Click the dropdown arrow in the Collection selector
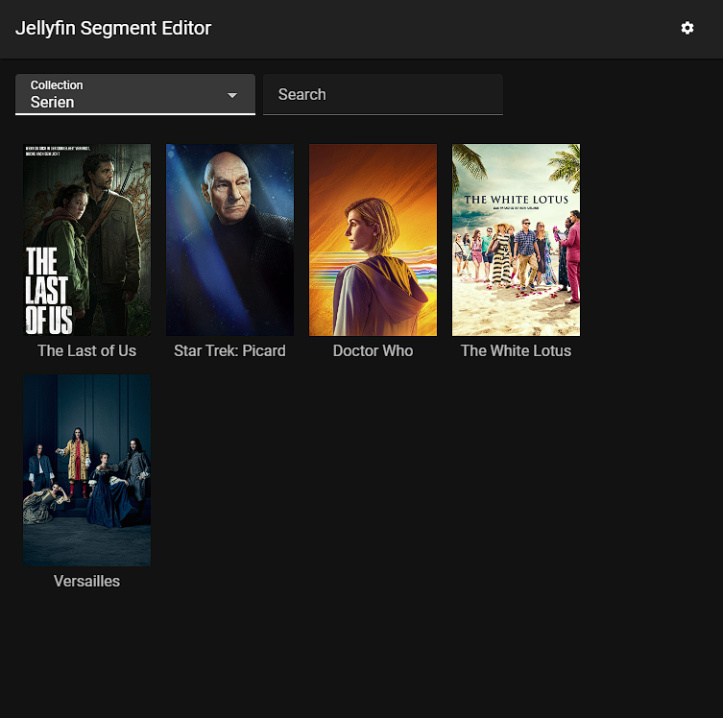723x718 pixels. coord(232,95)
